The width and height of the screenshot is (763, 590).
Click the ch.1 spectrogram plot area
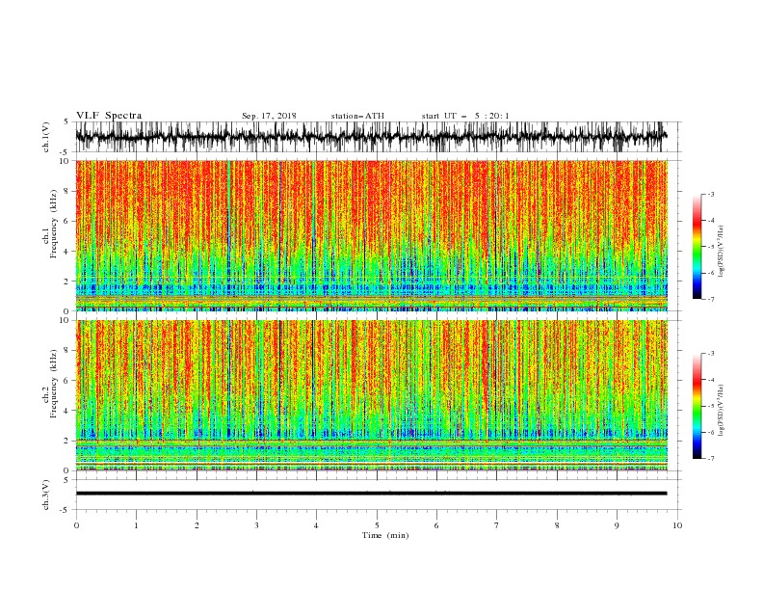371,235
